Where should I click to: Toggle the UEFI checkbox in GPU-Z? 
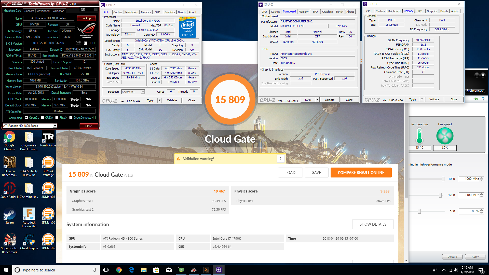[86, 43]
